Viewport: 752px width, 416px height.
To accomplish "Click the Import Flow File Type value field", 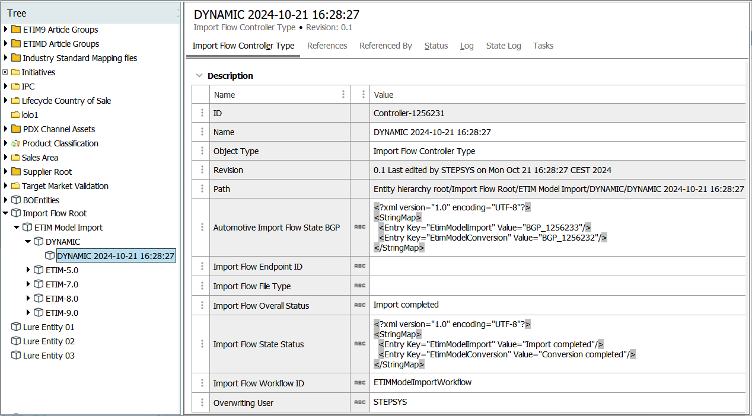I will (556, 286).
